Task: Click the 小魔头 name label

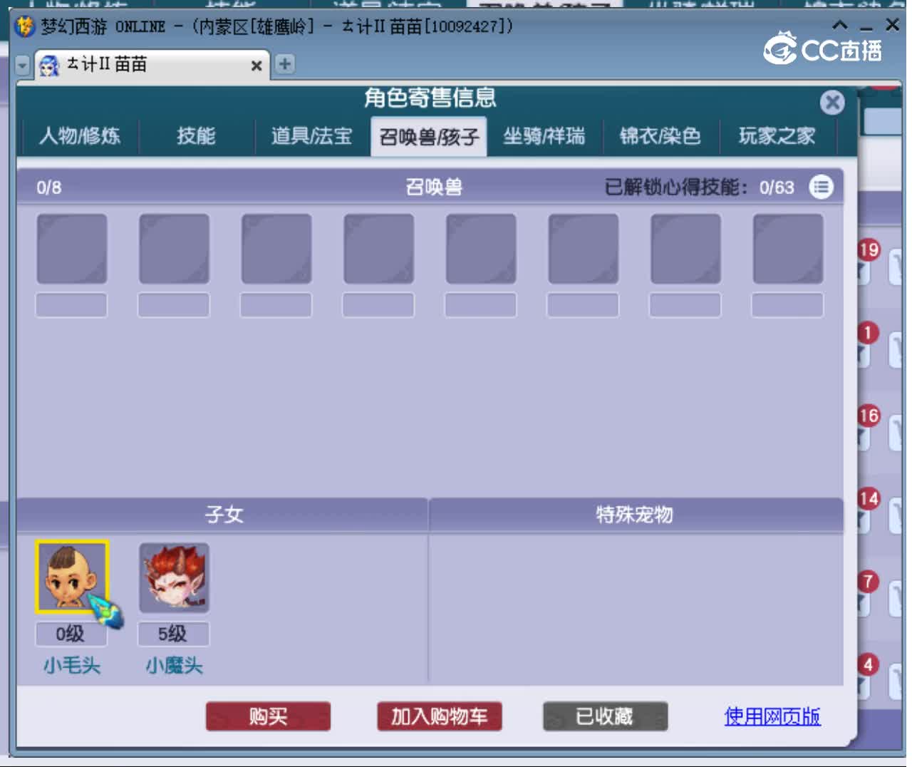Action: (x=175, y=666)
